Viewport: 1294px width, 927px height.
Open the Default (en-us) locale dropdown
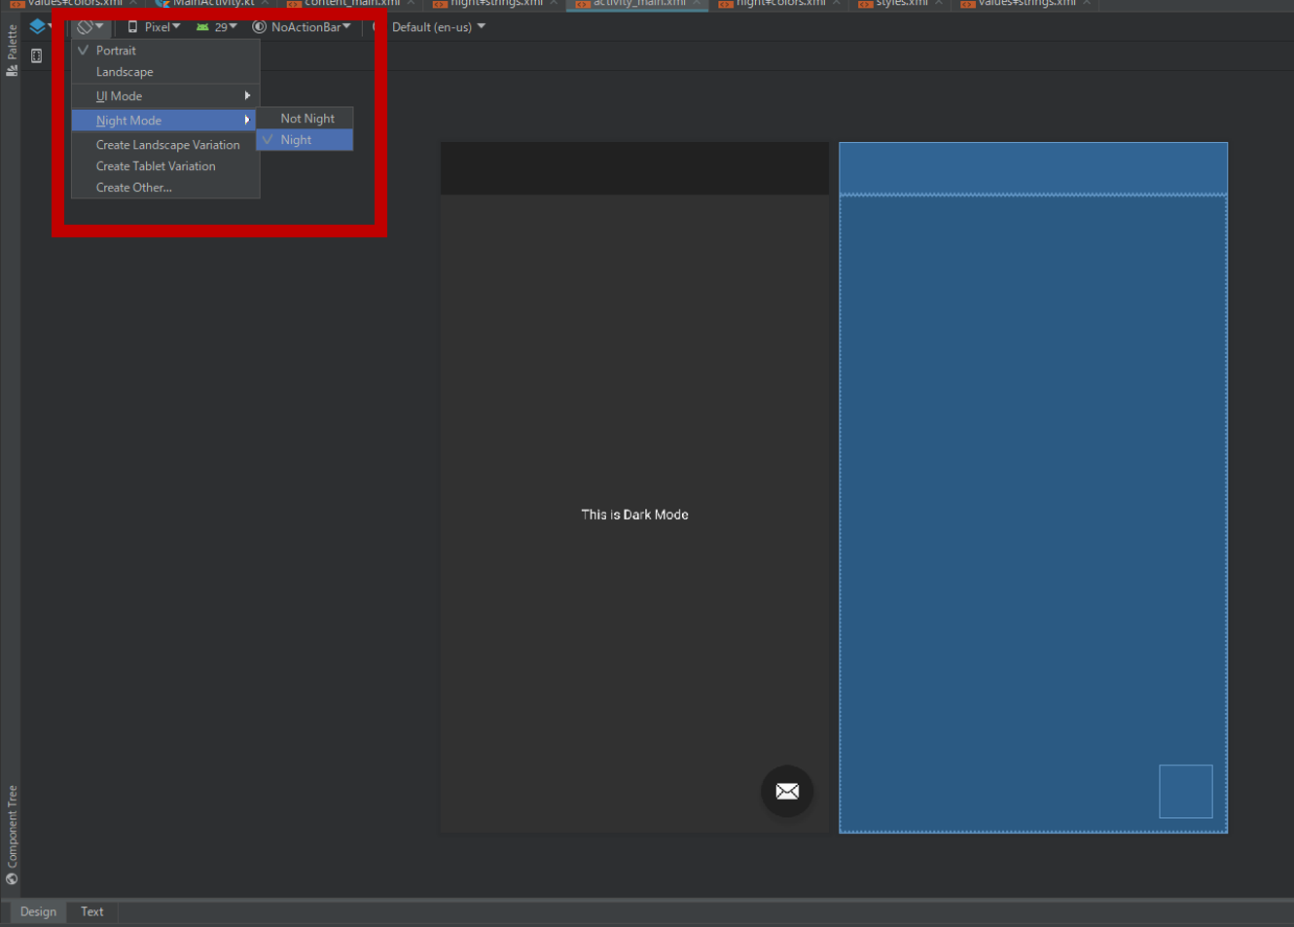[438, 27]
